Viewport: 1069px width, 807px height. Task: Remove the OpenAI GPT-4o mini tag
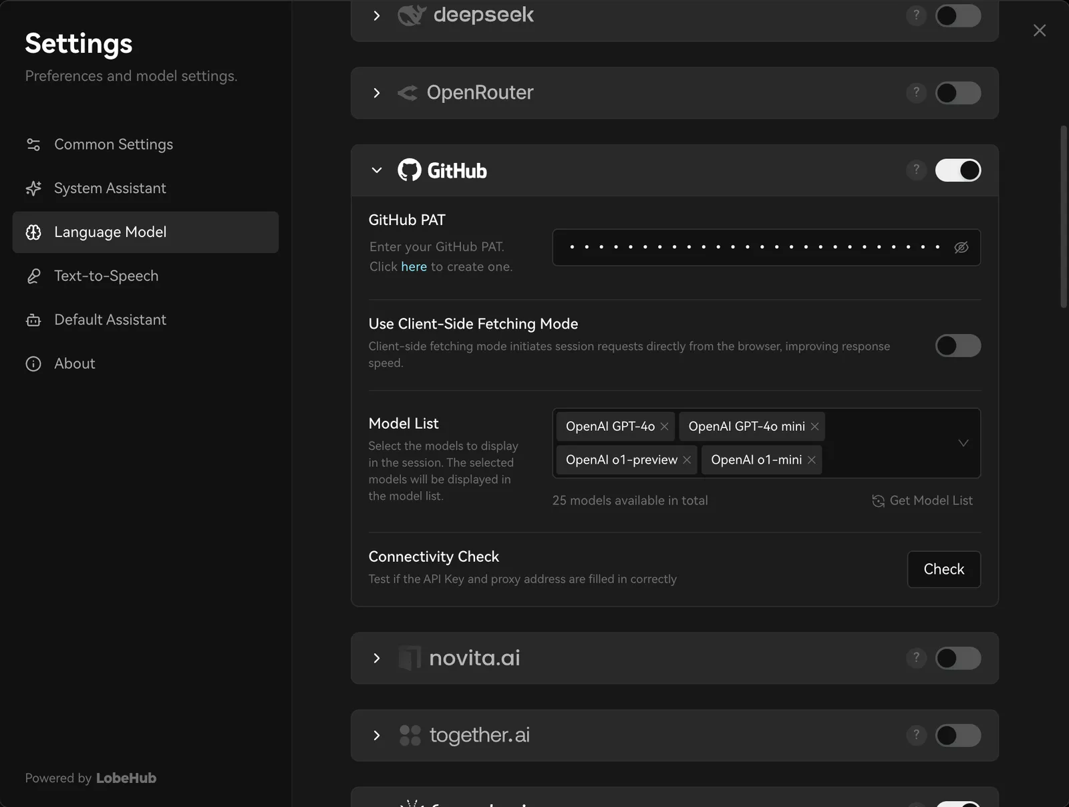(x=814, y=426)
